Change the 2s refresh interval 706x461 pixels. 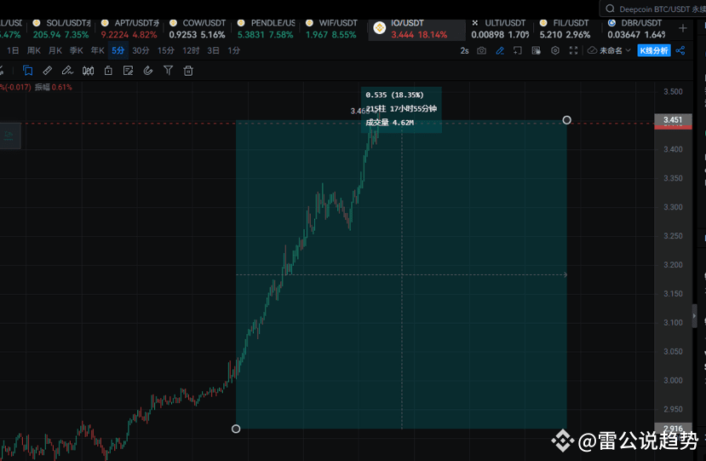point(464,50)
